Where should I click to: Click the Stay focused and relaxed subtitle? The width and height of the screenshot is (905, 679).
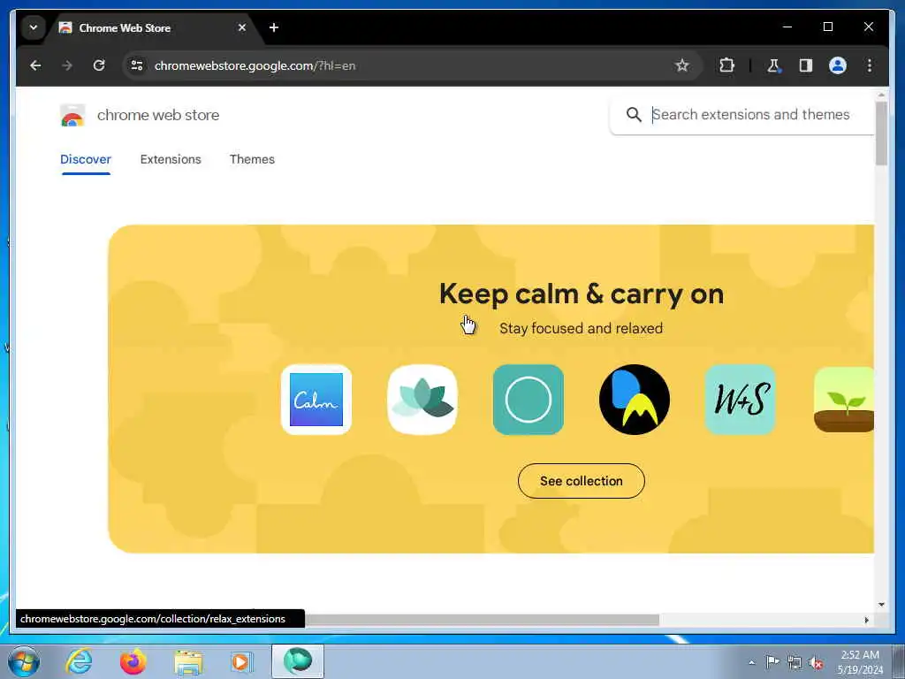(x=582, y=329)
